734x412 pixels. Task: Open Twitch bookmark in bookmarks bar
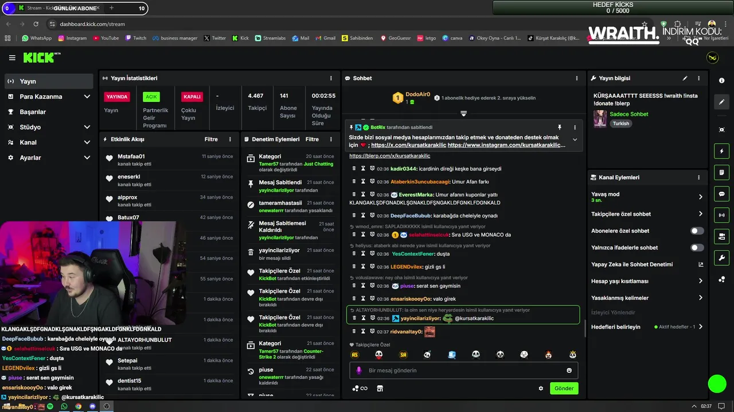point(135,38)
